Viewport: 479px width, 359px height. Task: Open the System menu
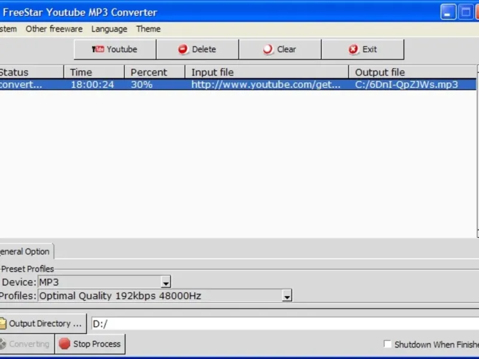coord(8,29)
